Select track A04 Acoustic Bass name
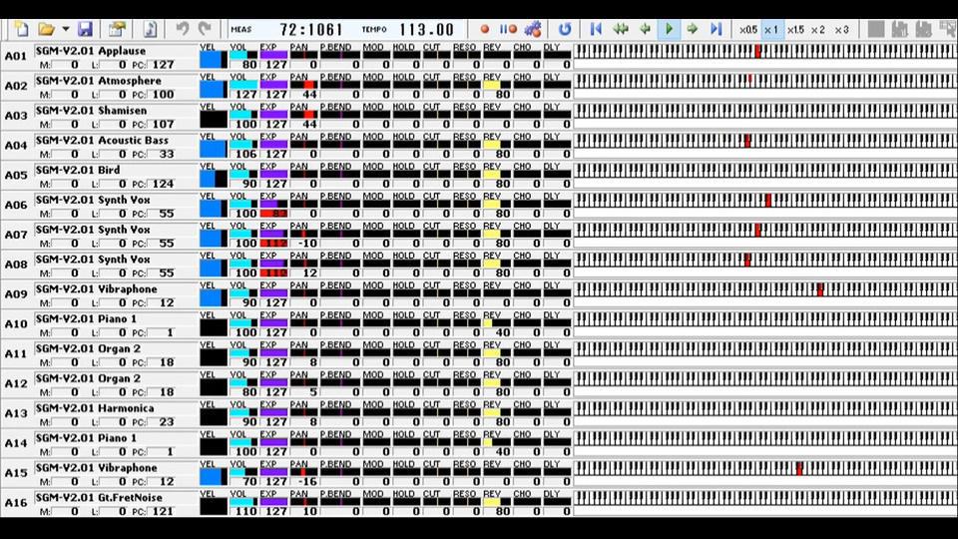Image resolution: width=958 pixels, height=539 pixels. [x=102, y=141]
